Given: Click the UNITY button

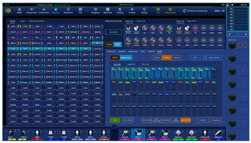Looking at the screenshot, I should coord(195,57).
